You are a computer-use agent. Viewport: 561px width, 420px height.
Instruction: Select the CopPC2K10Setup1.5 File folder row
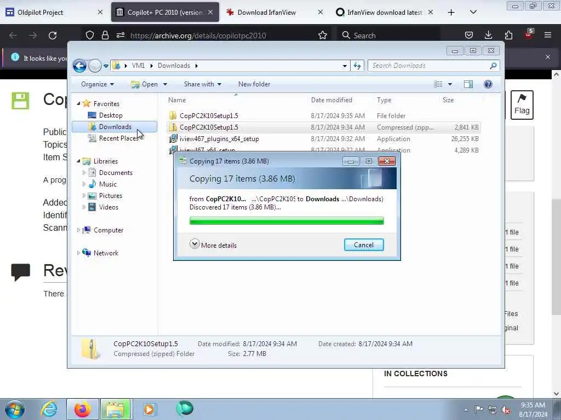[323, 116]
